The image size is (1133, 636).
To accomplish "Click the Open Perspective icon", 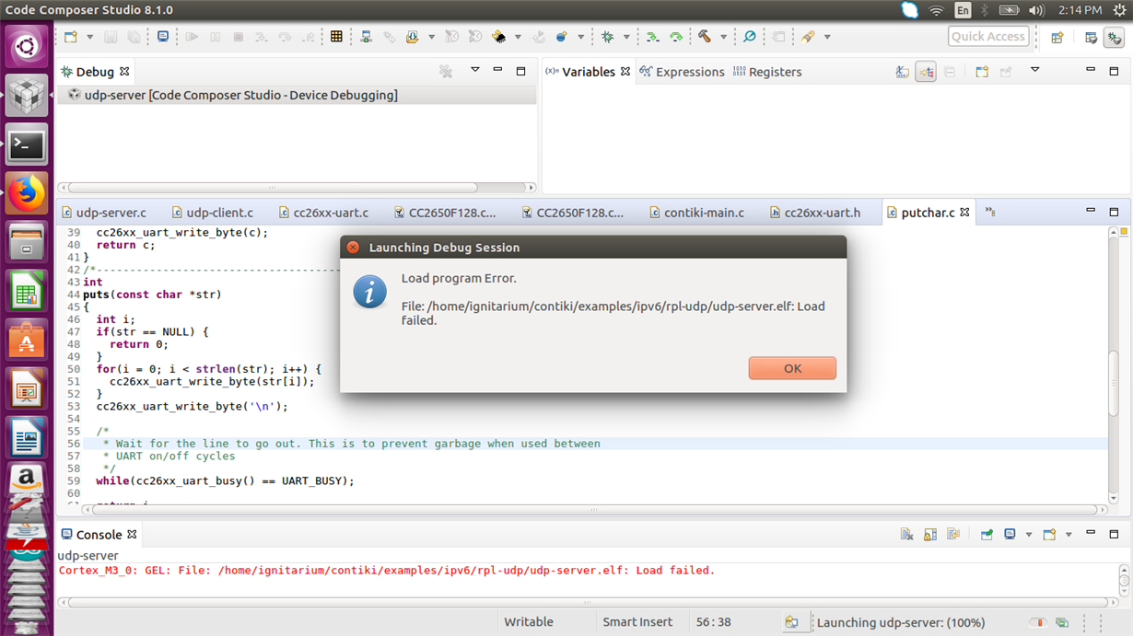I will [1057, 37].
